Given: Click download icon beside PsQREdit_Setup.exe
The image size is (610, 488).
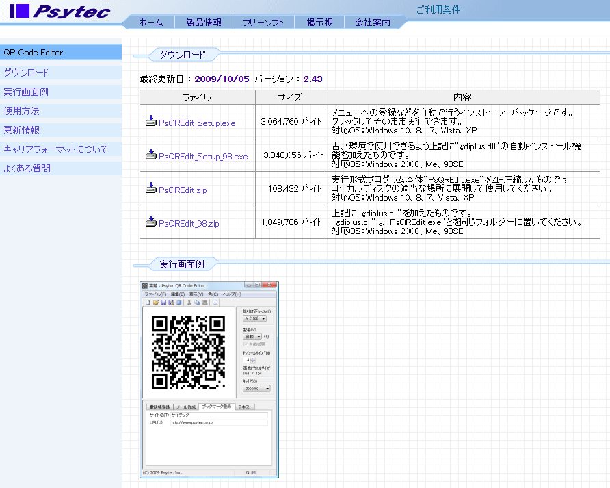Looking at the screenshot, I should click(x=151, y=121).
